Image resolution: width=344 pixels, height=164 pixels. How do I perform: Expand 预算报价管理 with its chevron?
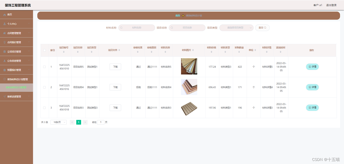tap(29, 70)
